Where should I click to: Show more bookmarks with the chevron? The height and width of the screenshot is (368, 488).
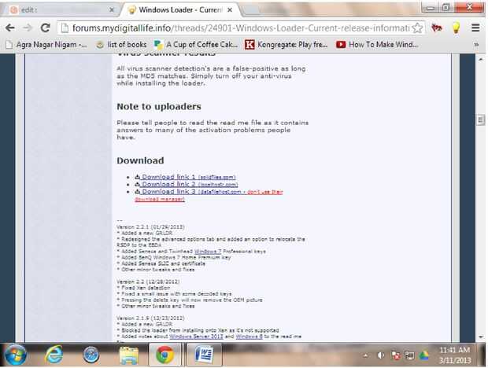pos(476,45)
